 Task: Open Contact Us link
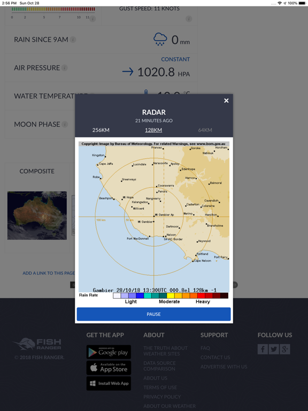215,357
